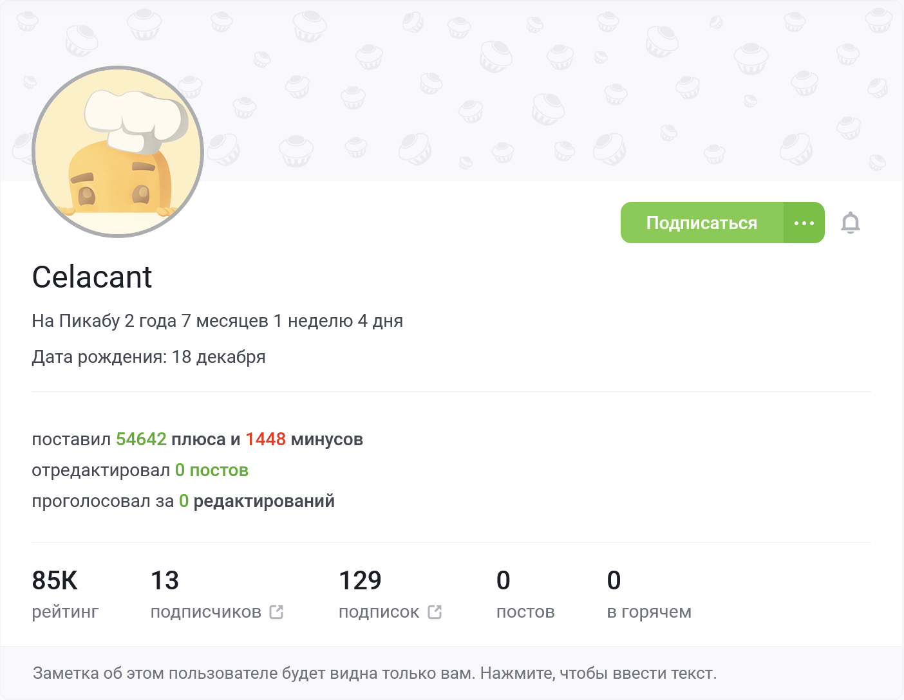Click the green 54642 плюса count

141,439
